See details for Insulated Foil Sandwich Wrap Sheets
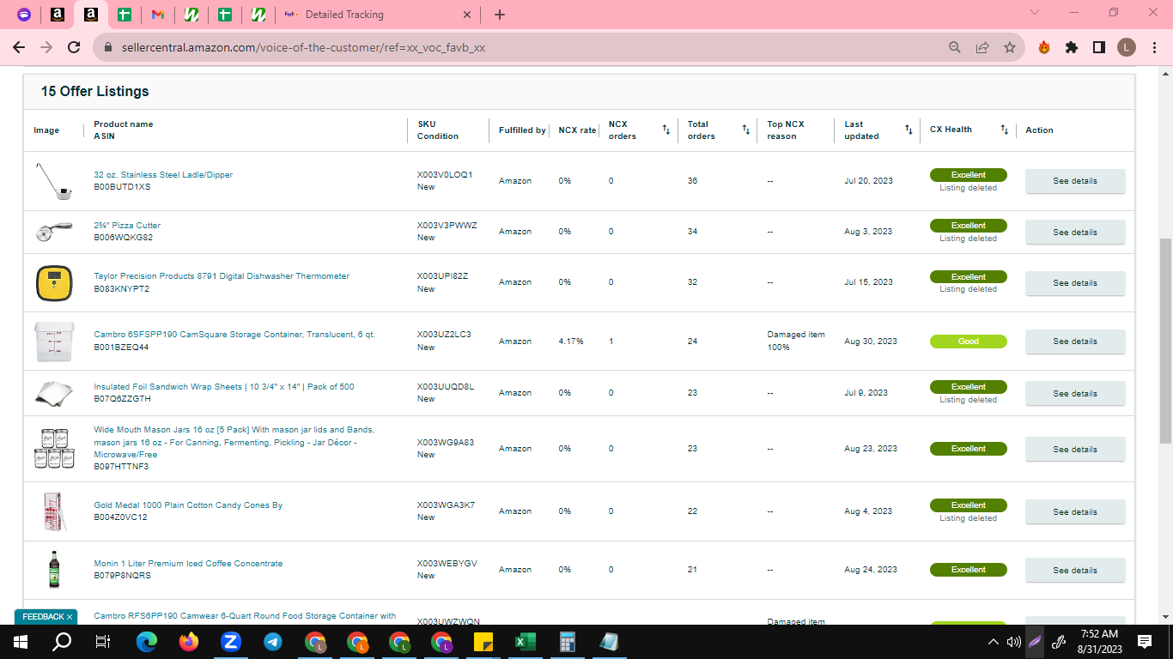 [1075, 393]
